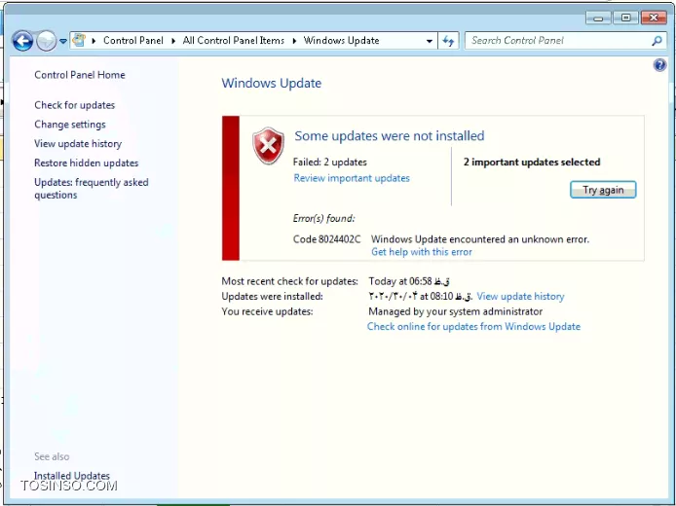The width and height of the screenshot is (676, 506).
Task: Click Check for updates
Action: [x=75, y=105]
